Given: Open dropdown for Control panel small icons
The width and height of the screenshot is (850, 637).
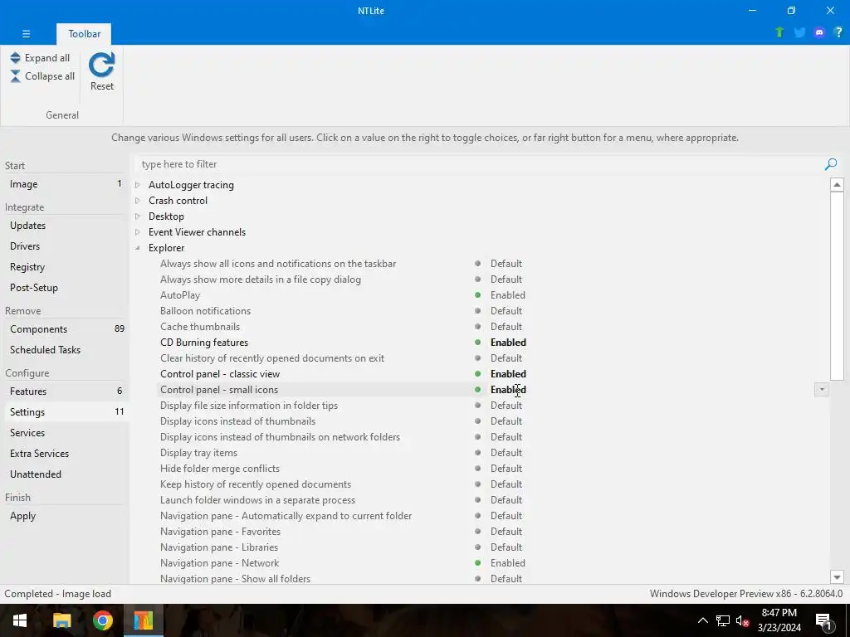Looking at the screenshot, I should 821,390.
